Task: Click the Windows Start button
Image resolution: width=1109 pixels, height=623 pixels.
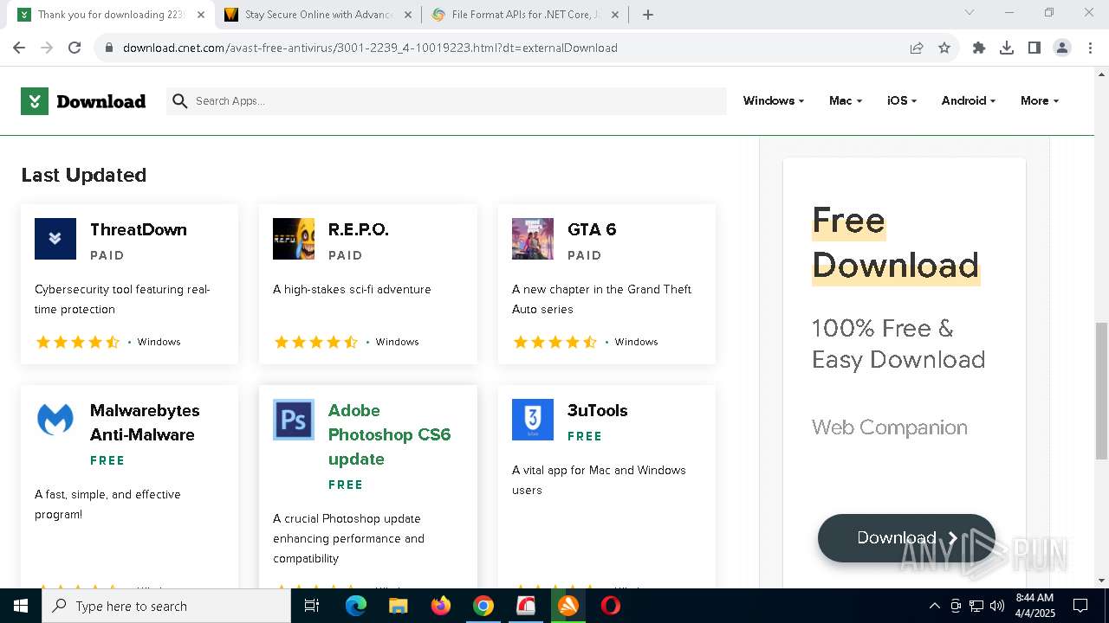Action: click(x=21, y=606)
